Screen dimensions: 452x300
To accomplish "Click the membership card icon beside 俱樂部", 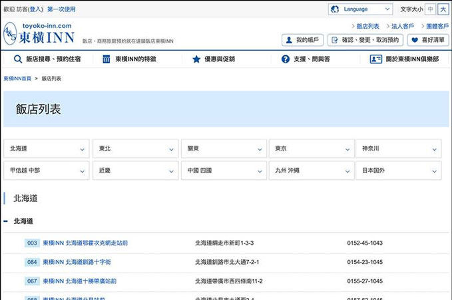I will (x=376, y=59).
